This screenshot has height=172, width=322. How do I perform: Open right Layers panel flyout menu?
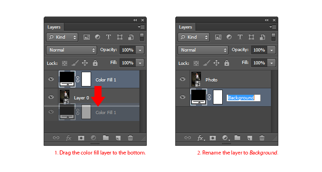pyautogui.click(x=273, y=27)
